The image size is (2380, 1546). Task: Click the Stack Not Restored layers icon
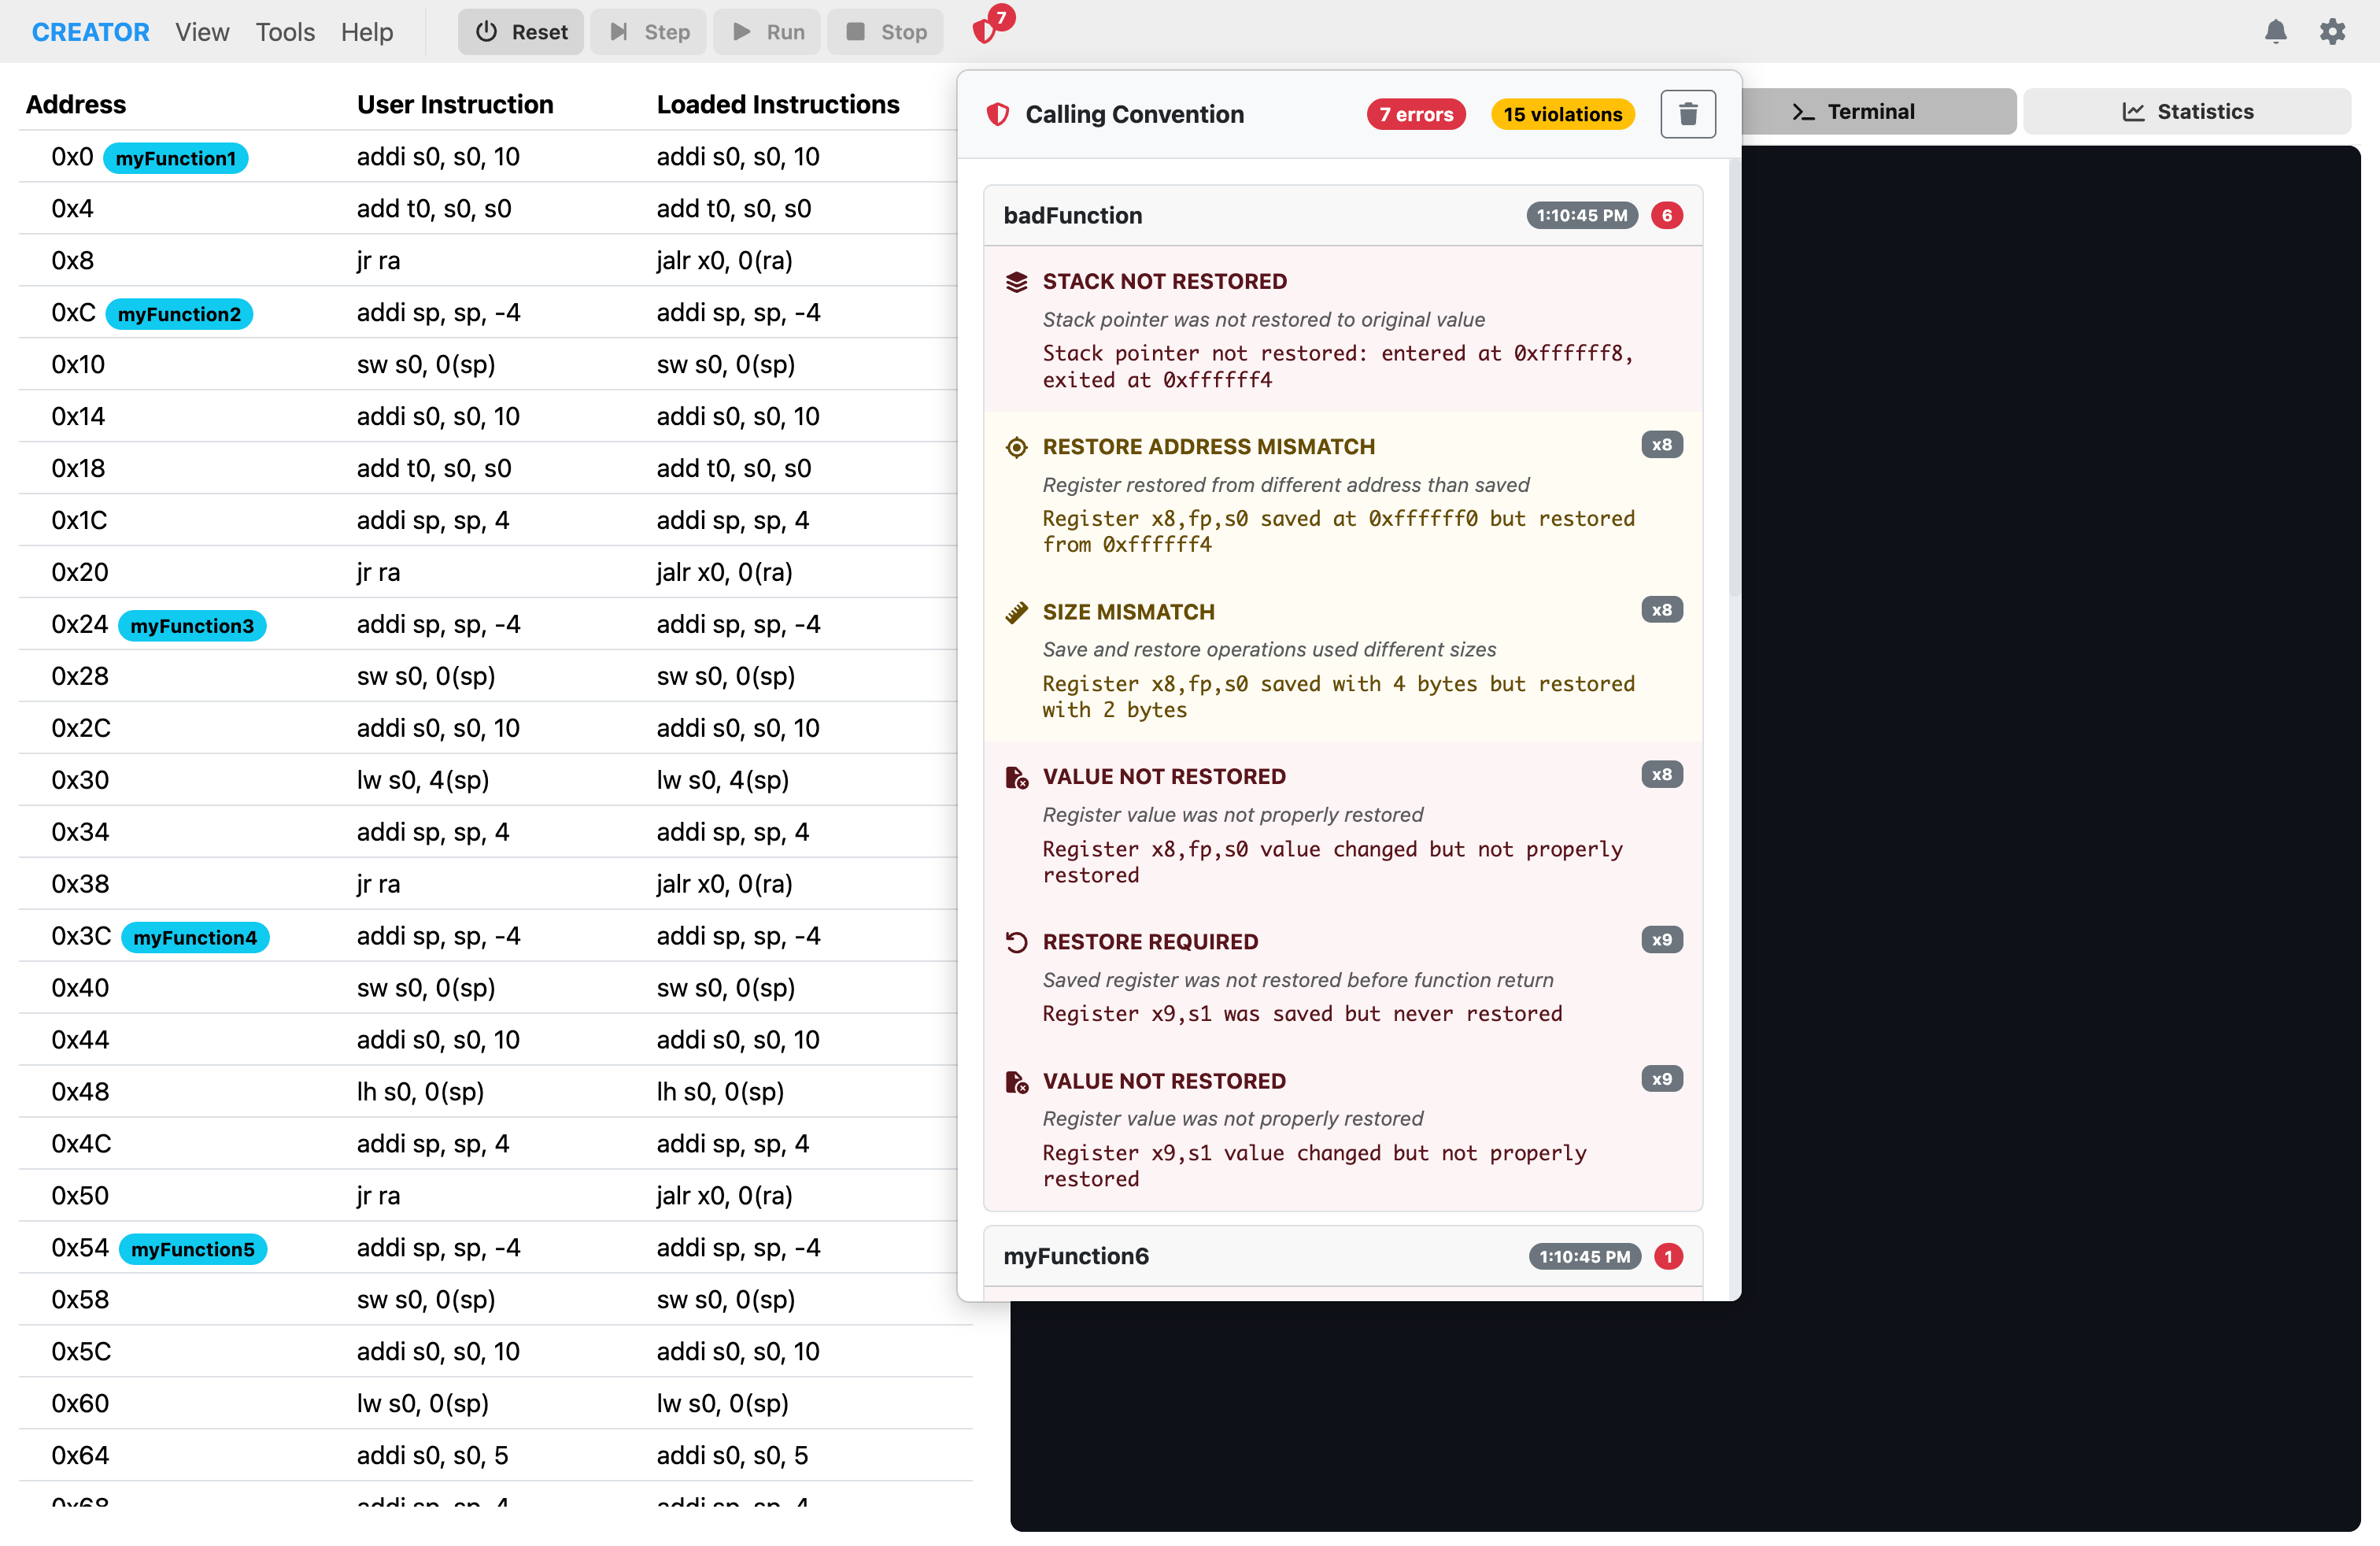(1016, 282)
